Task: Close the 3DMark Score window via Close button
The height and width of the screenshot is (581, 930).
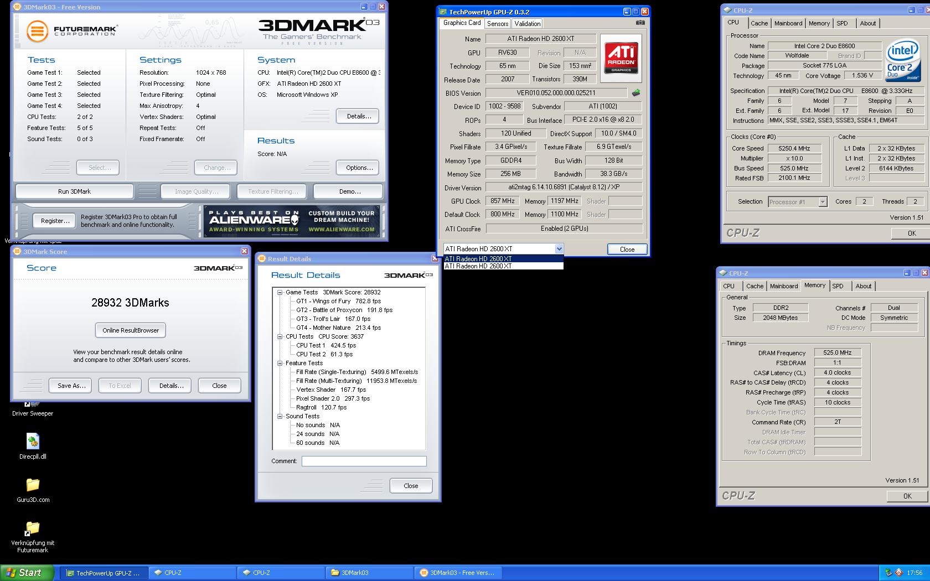Action: (219, 386)
